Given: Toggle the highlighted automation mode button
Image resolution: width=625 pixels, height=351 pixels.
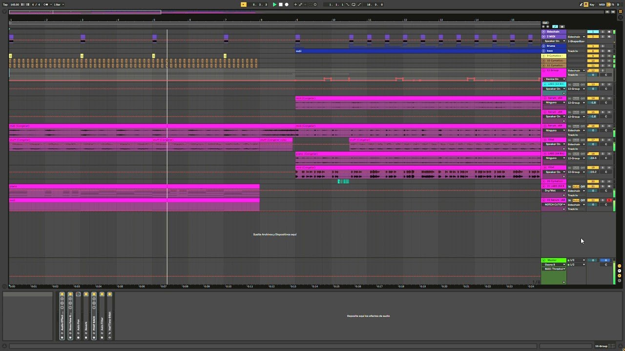Looking at the screenshot, I should pos(555,26).
